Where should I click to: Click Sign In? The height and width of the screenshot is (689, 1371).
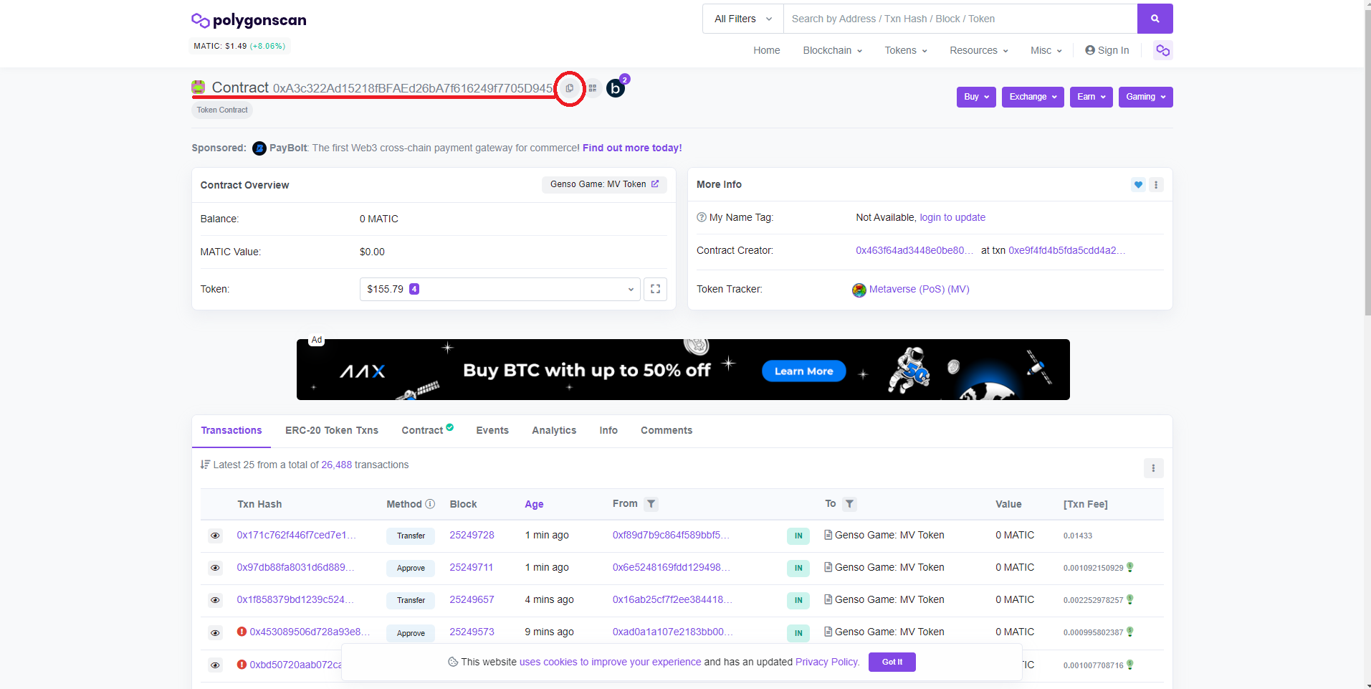(x=1107, y=50)
